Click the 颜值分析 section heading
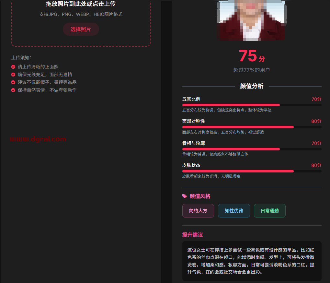The image size is (330, 283). coord(252,86)
